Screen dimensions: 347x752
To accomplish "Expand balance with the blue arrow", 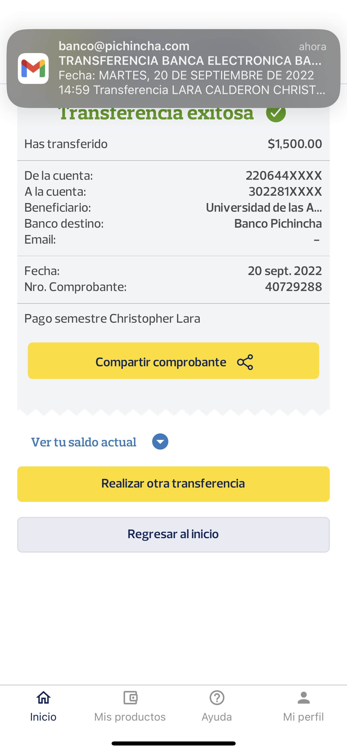I will (x=160, y=442).
